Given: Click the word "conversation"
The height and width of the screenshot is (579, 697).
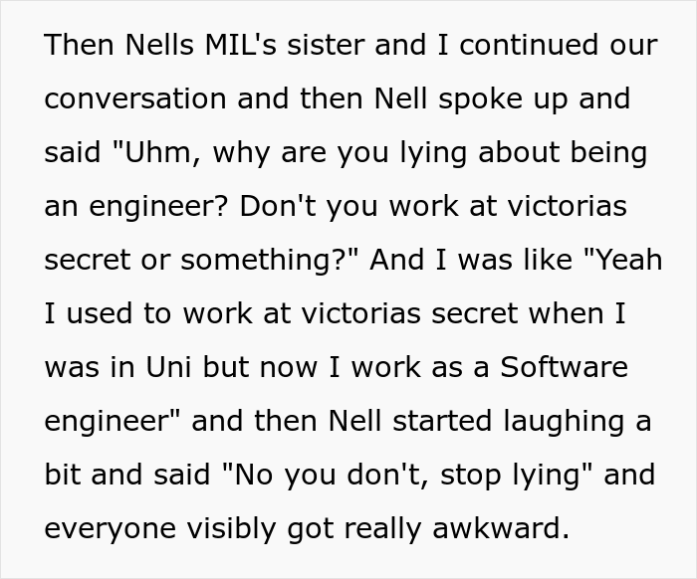Looking at the screenshot, I should click(135, 98).
